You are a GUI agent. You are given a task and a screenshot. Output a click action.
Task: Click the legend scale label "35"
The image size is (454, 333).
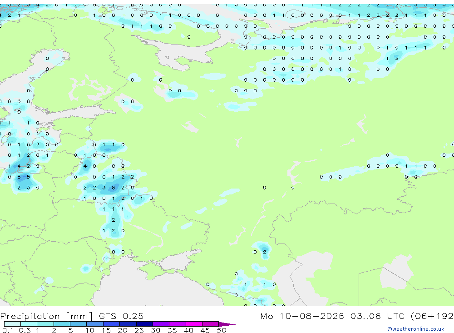pyautogui.click(x=172, y=330)
